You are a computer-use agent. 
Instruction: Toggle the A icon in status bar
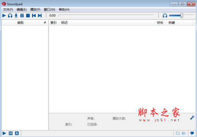[17, 133]
